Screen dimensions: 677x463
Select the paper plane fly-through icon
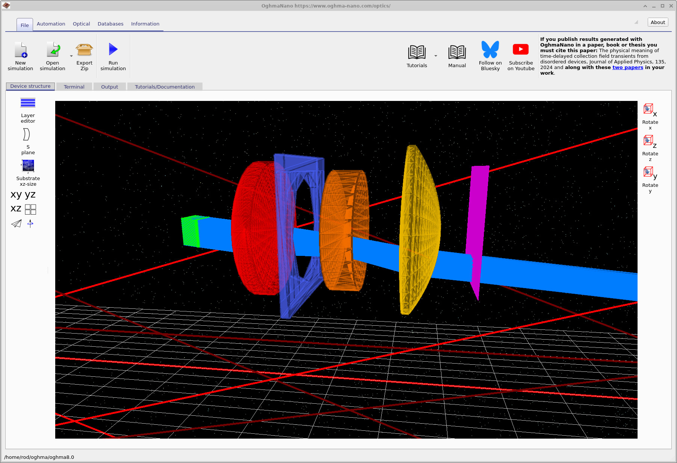coord(16,224)
